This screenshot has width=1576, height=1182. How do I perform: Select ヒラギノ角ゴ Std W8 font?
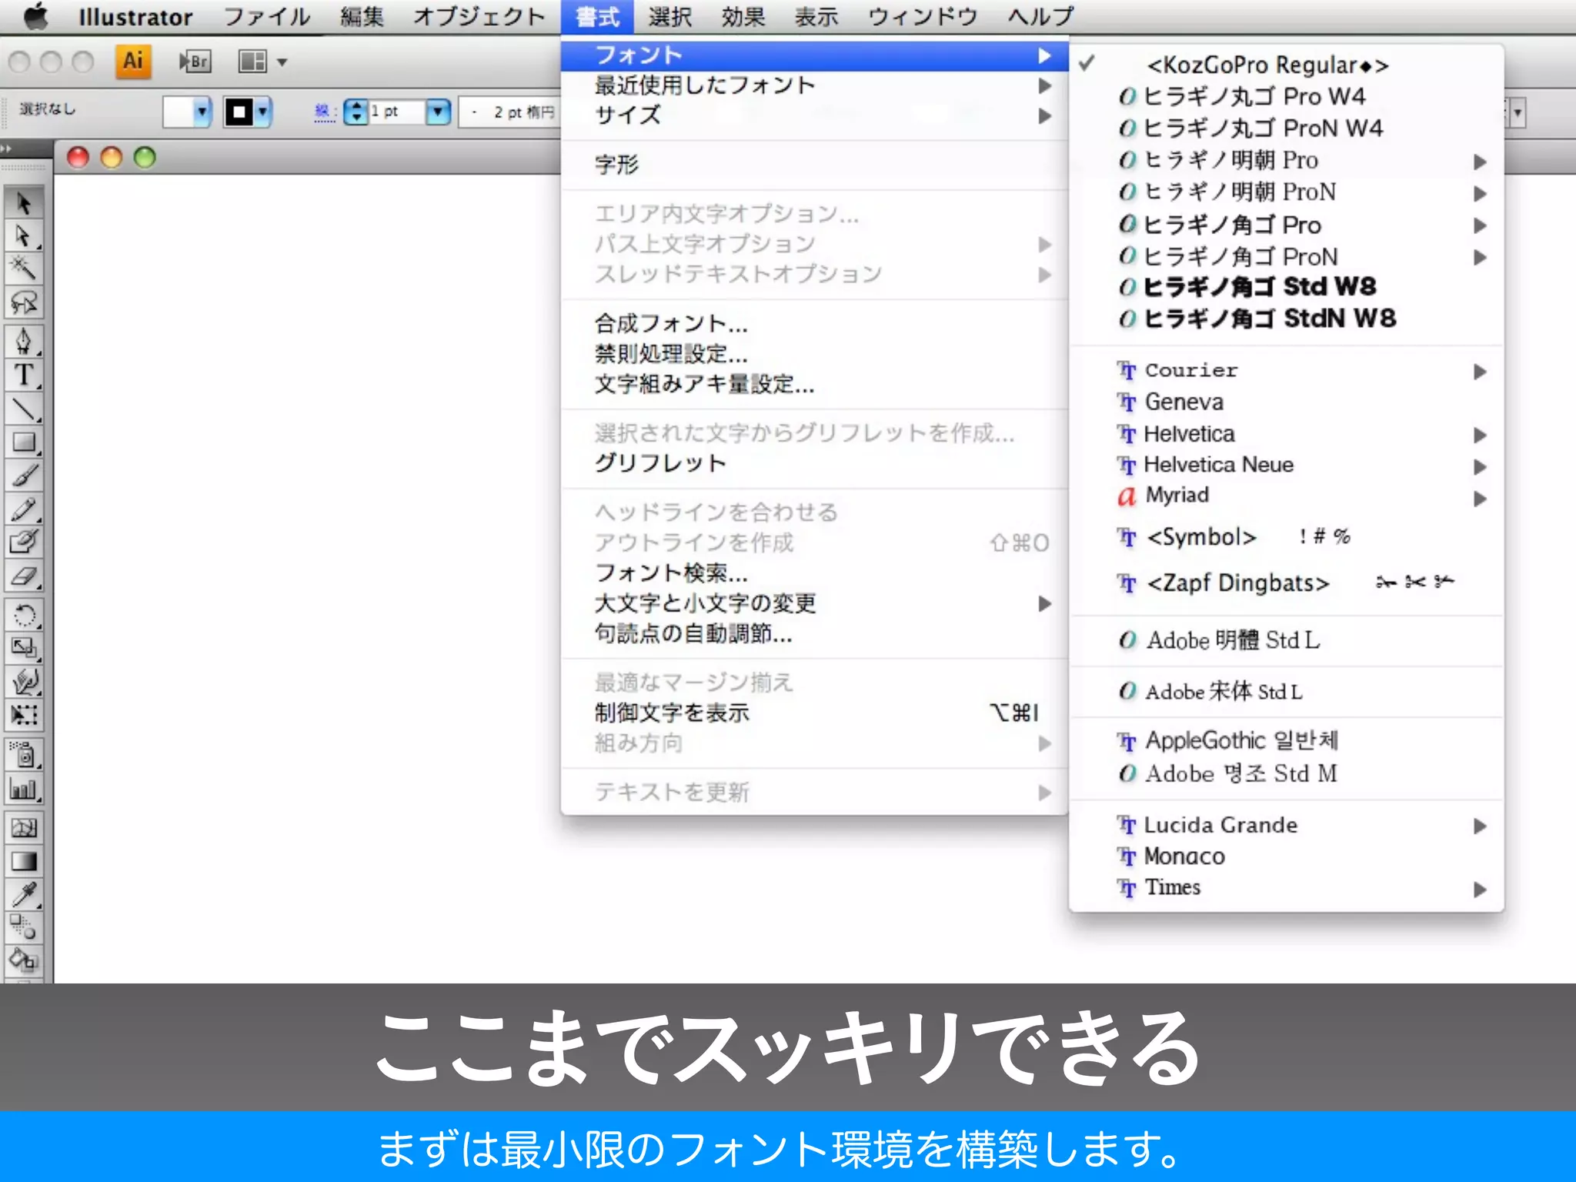(1286, 287)
